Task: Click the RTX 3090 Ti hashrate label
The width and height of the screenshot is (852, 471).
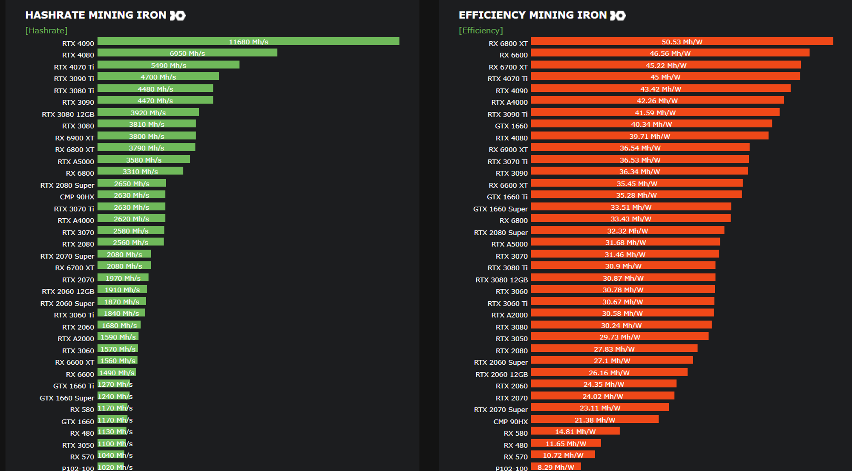Action: tap(74, 79)
